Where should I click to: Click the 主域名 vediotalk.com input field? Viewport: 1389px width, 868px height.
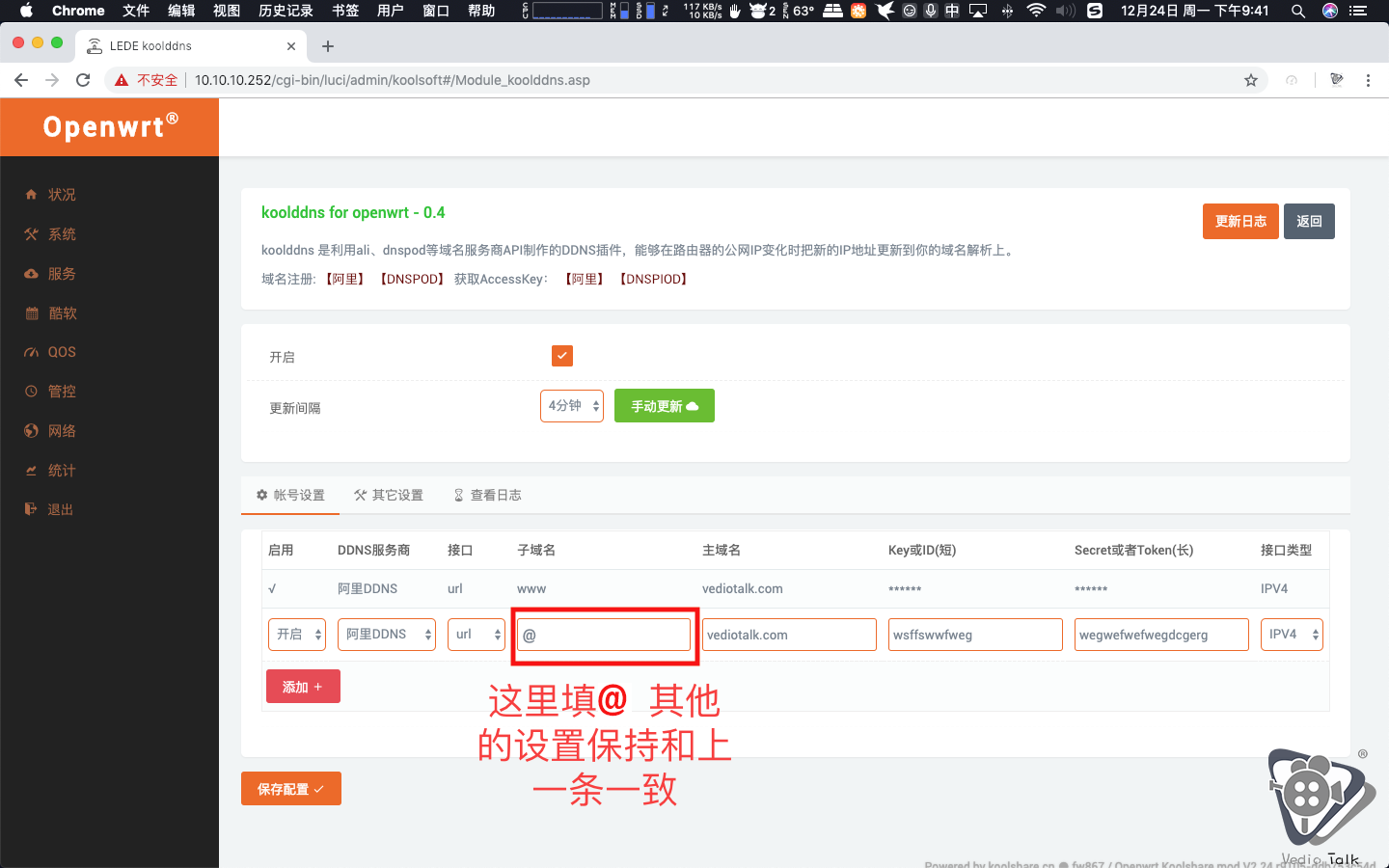(x=789, y=635)
